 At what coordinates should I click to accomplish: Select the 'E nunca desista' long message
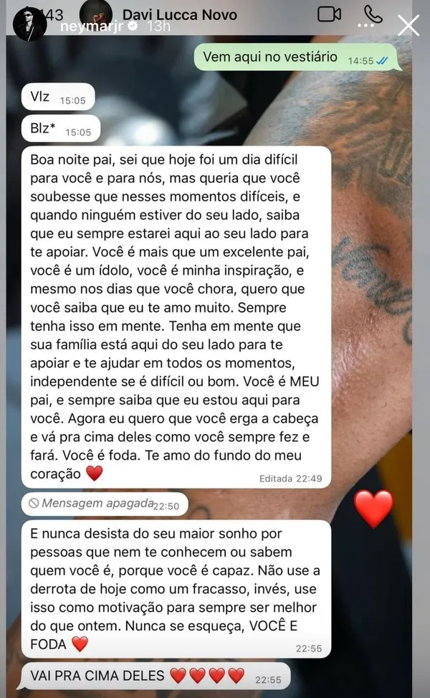pyautogui.click(x=176, y=589)
